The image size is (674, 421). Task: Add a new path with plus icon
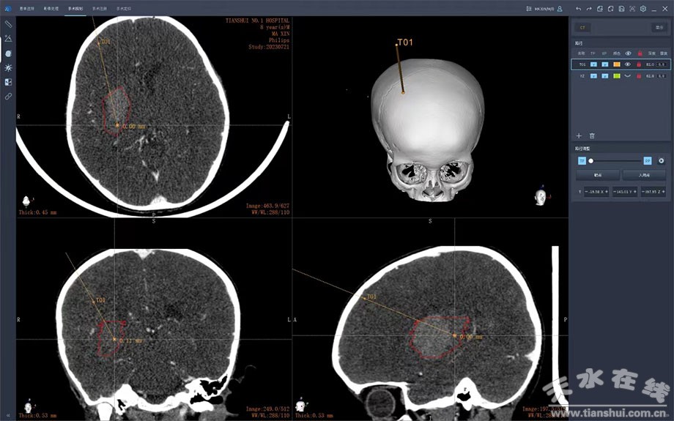pos(579,135)
